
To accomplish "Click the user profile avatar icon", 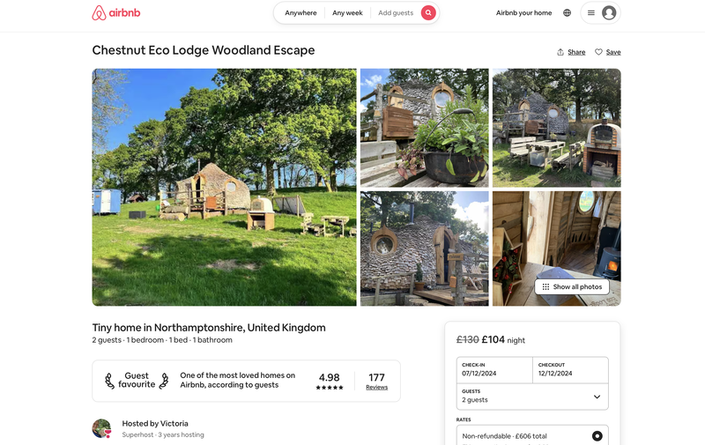I will point(609,12).
